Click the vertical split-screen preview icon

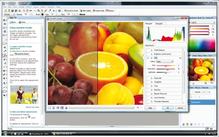[53, 108]
